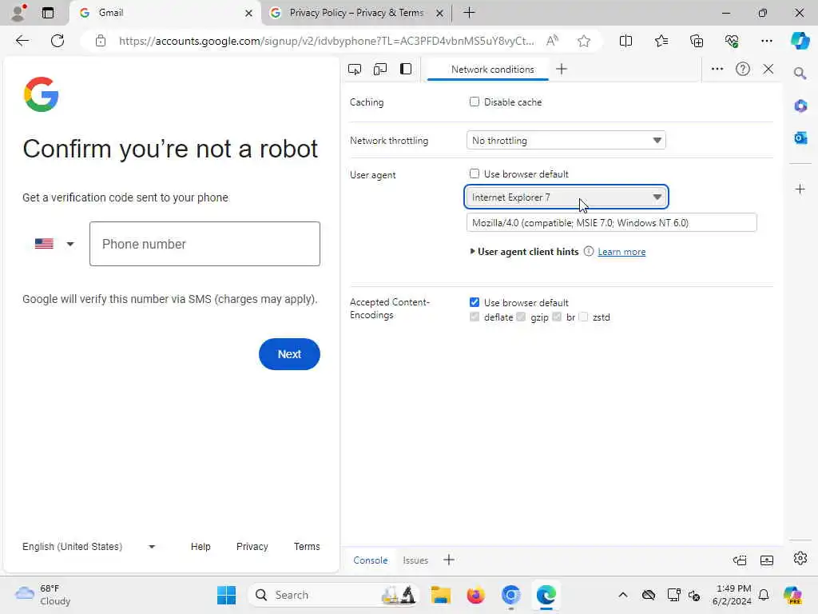Open the Terms footer link

(307, 547)
